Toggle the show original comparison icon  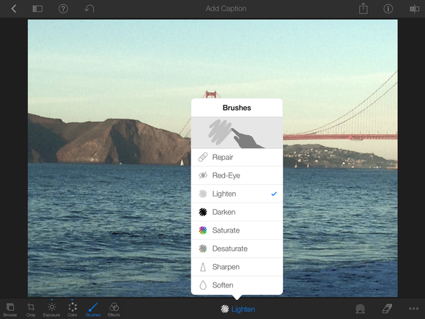[415, 9]
